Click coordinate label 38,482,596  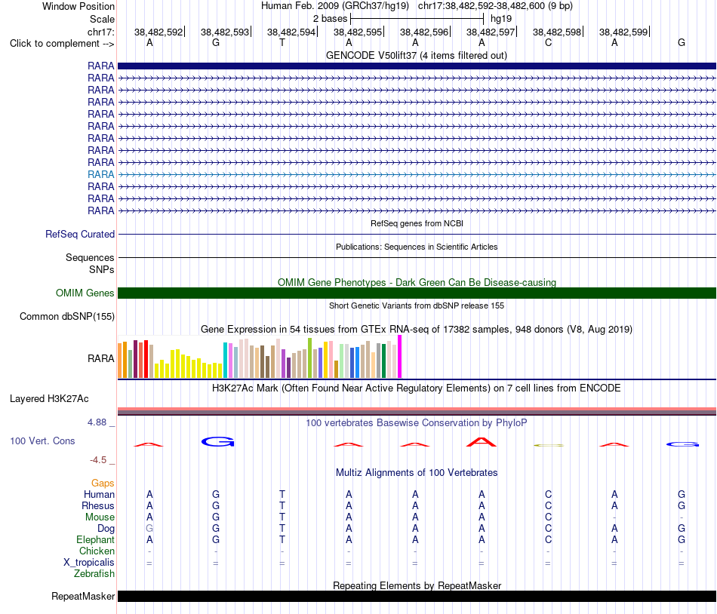[424, 32]
